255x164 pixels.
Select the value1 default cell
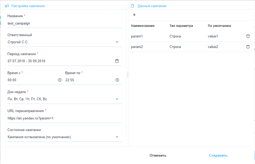coord(213,36)
